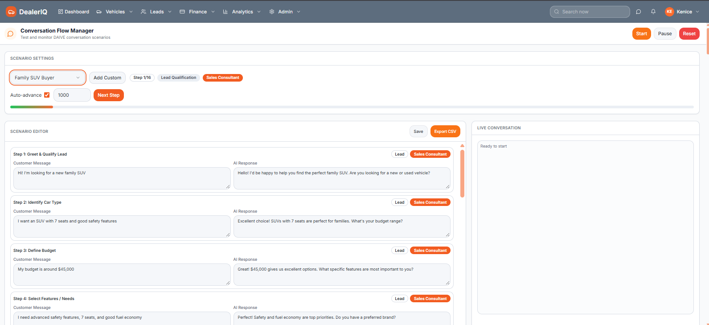Open the notifications bell icon

point(653,12)
